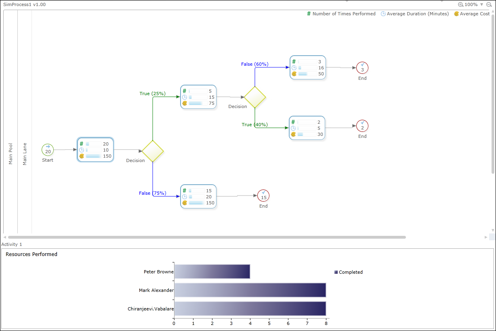Screen dimensions: 496x331
Task: Click the Average Duration clock legend icon
Action: [x=383, y=14]
